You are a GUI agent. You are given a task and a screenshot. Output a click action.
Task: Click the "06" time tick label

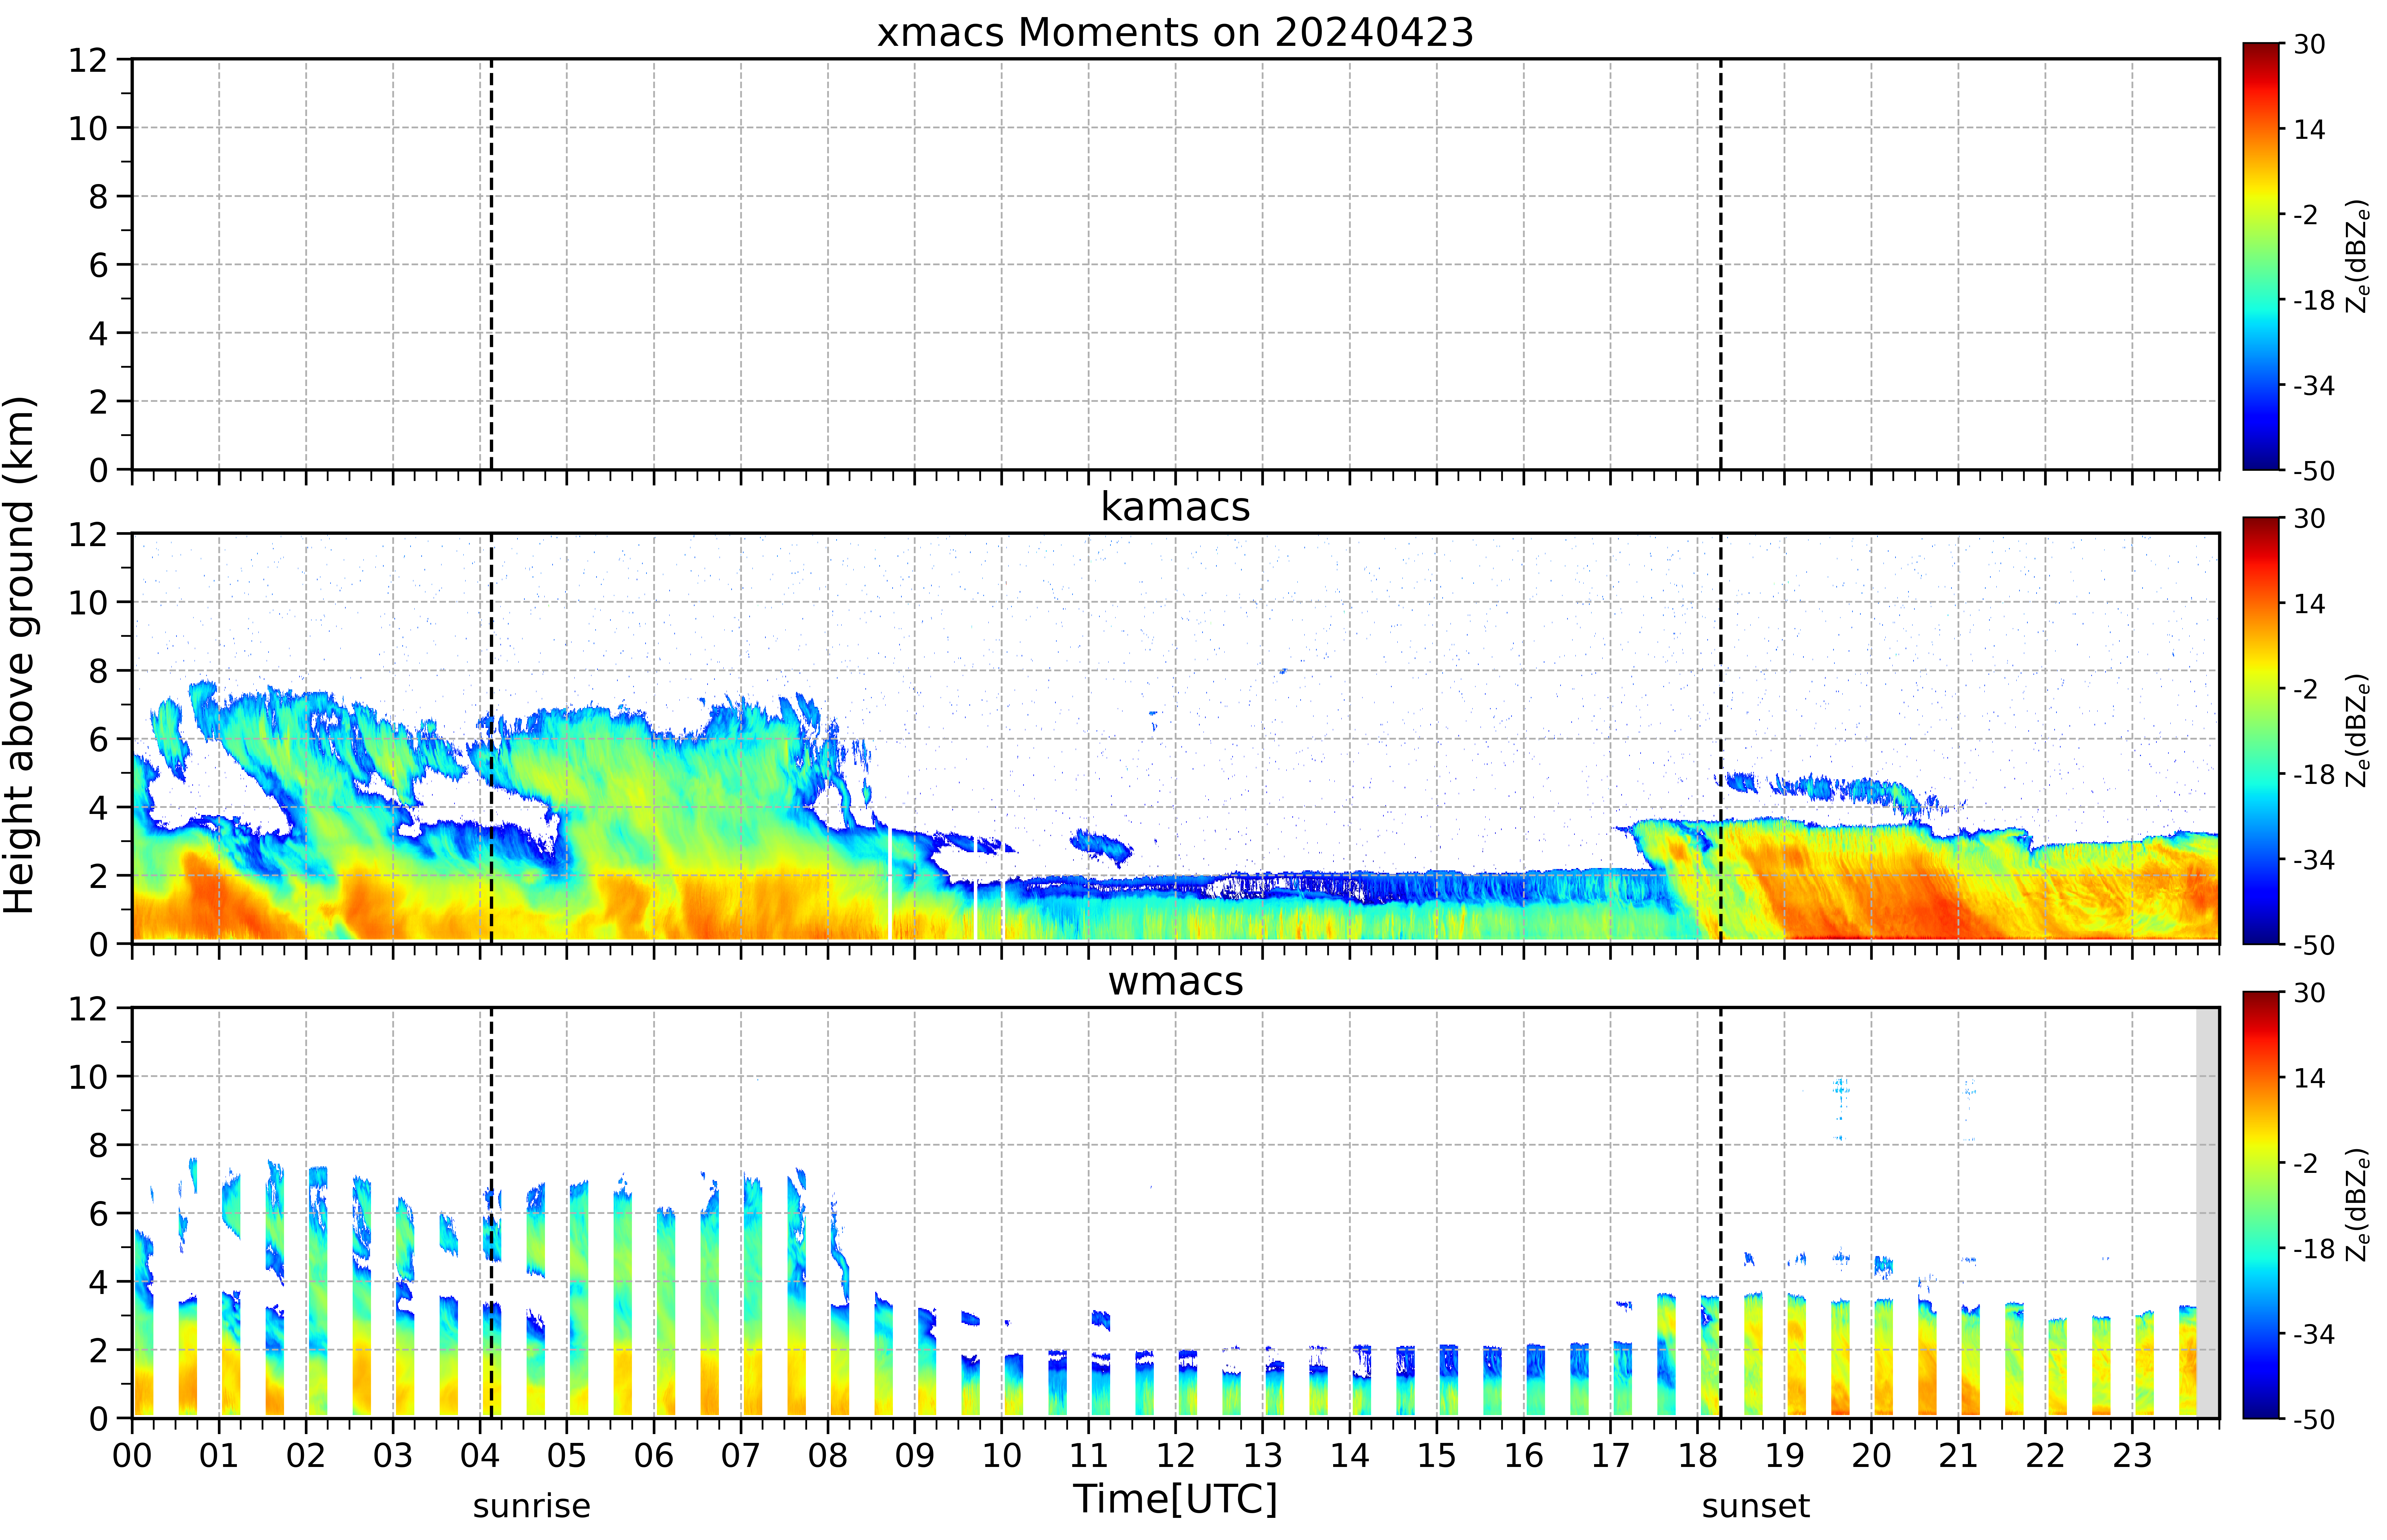click(654, 1456)
